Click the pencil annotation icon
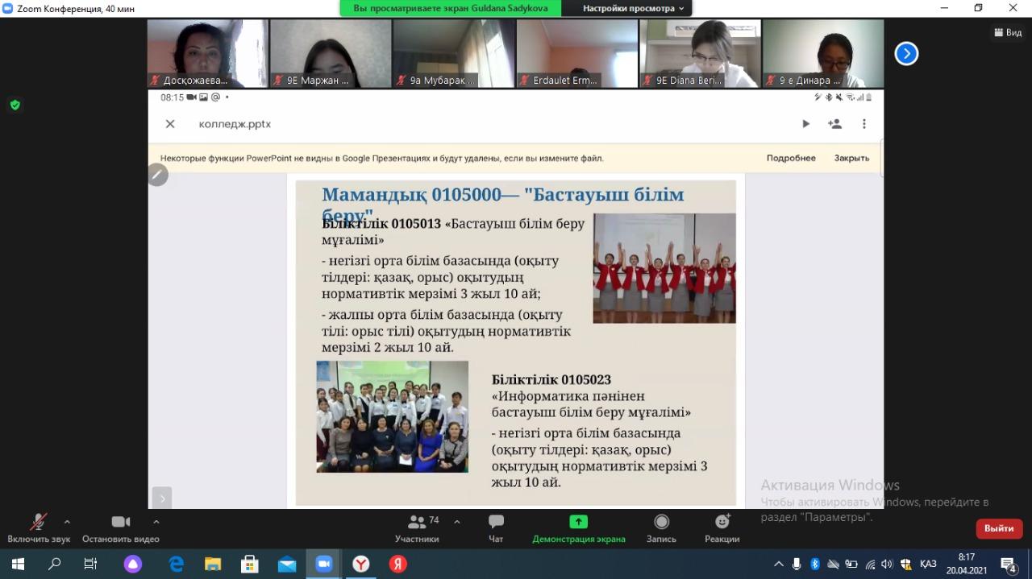 (157, 175)
